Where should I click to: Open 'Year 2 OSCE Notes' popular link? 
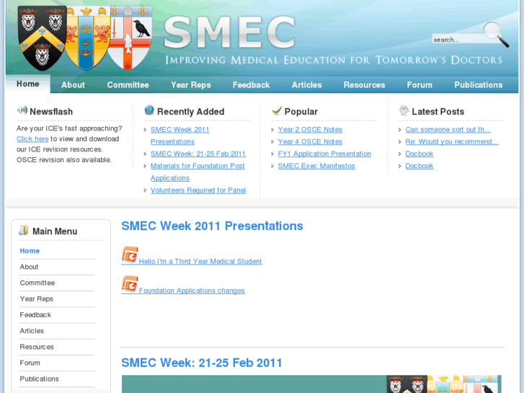[x=310, y=130]
